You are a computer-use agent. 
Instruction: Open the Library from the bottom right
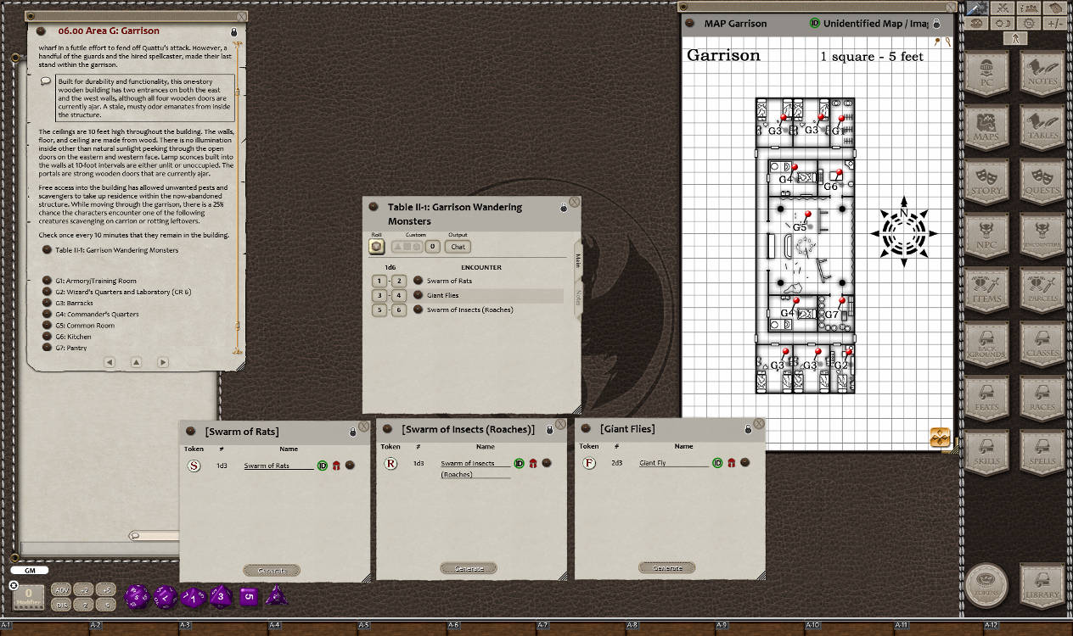pyautogui.click(x=1042, y=585)
